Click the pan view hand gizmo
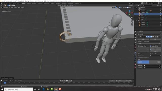 coord(132,20)
